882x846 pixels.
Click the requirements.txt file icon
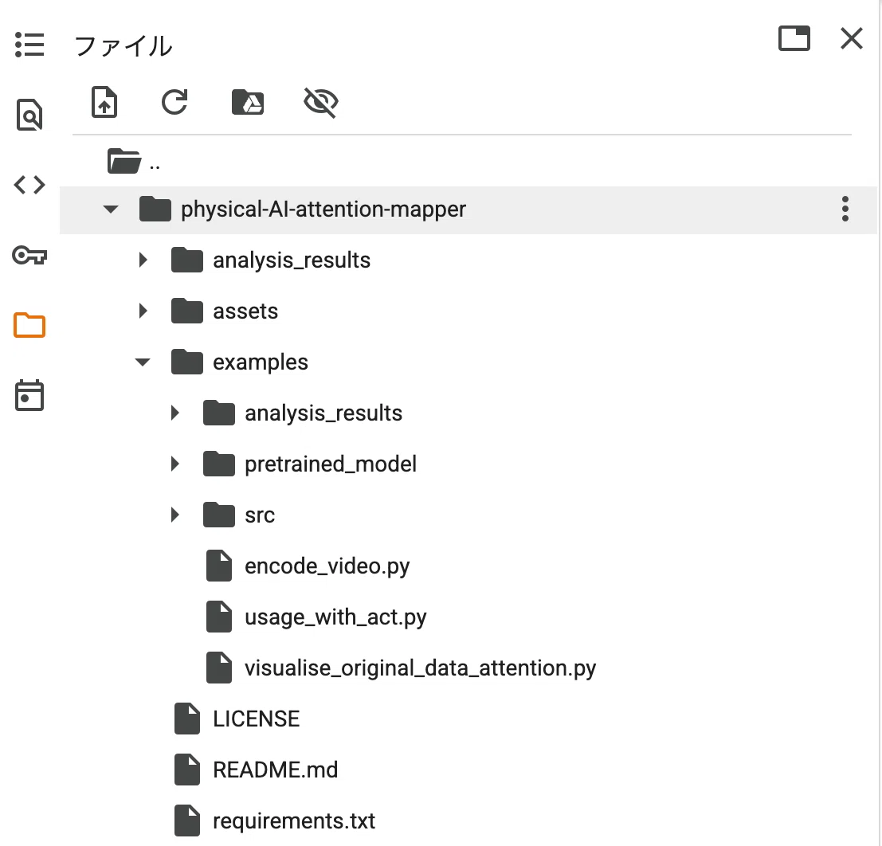186,821
